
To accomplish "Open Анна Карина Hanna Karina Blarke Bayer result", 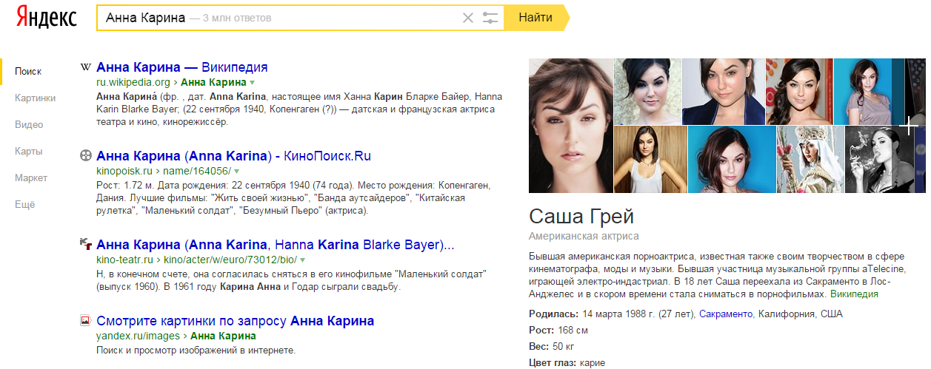I will coord(276,244).
